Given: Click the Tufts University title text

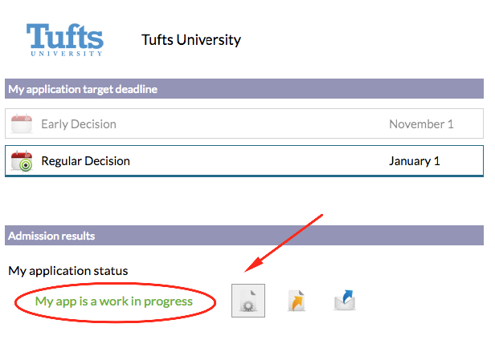Looking at the screenshot, I should (191, 40).
